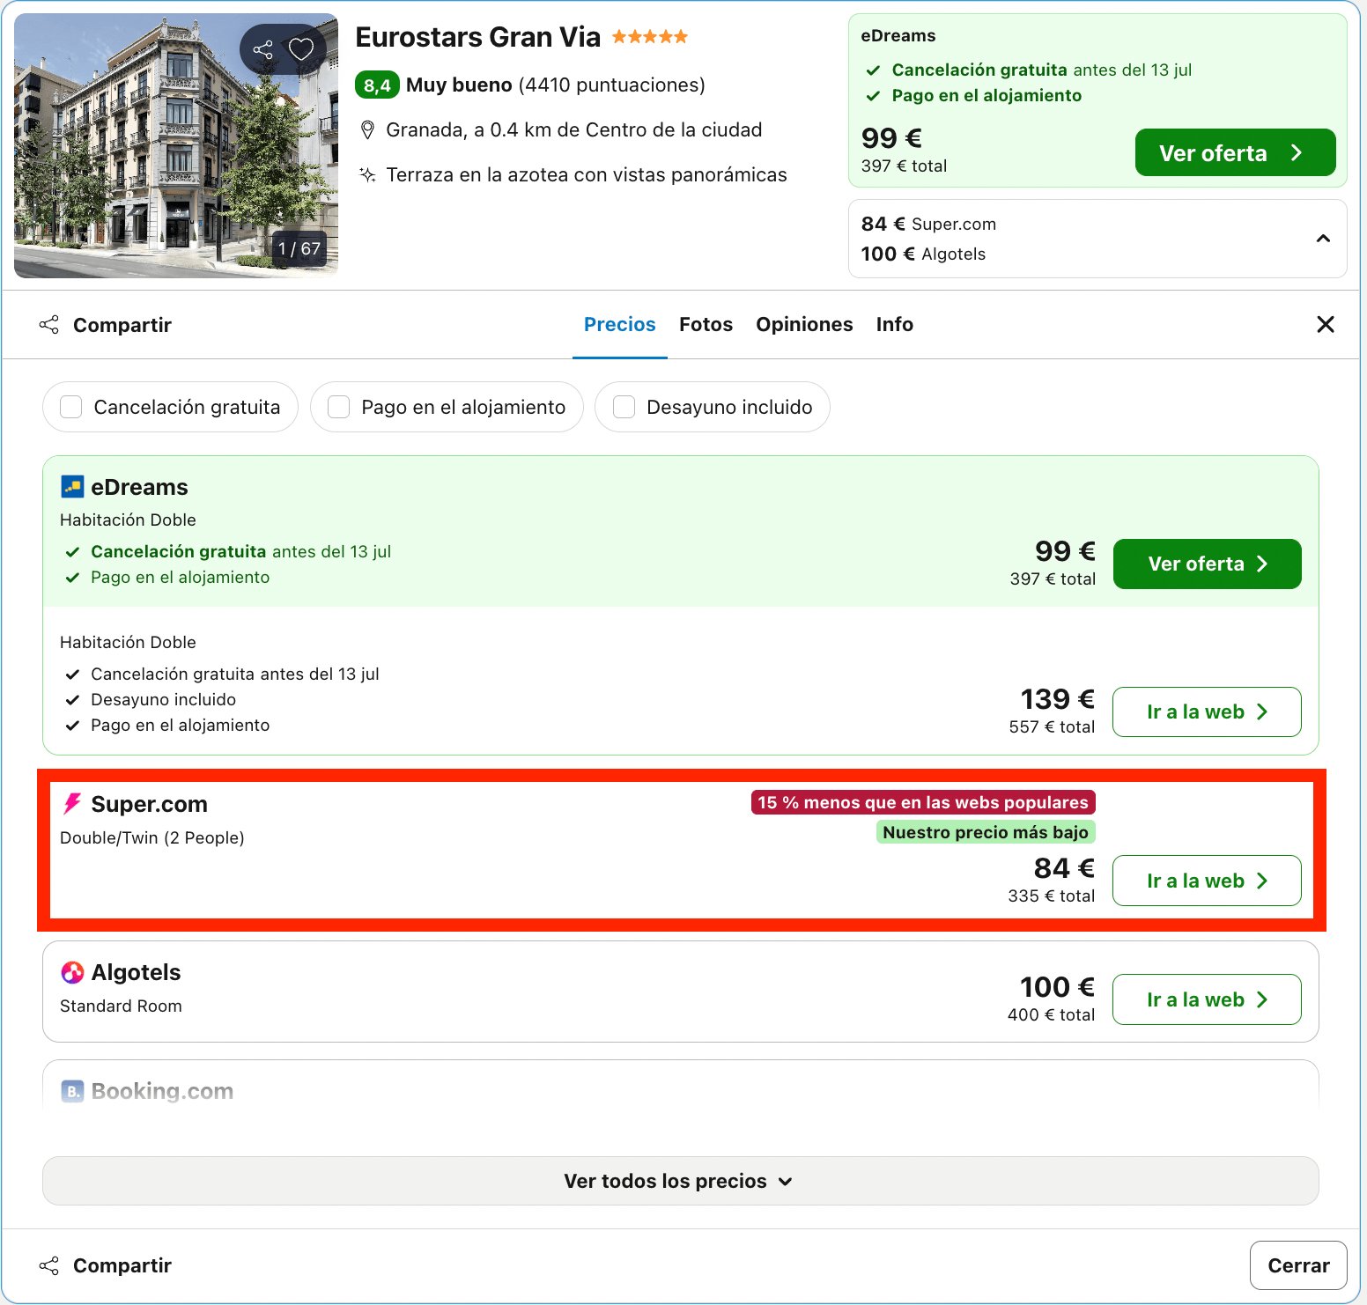Click the 'Desayuno incluido' feature line in 139 € room
Viewport: 1367px width, 1305px height.
[x=164, y=699]
